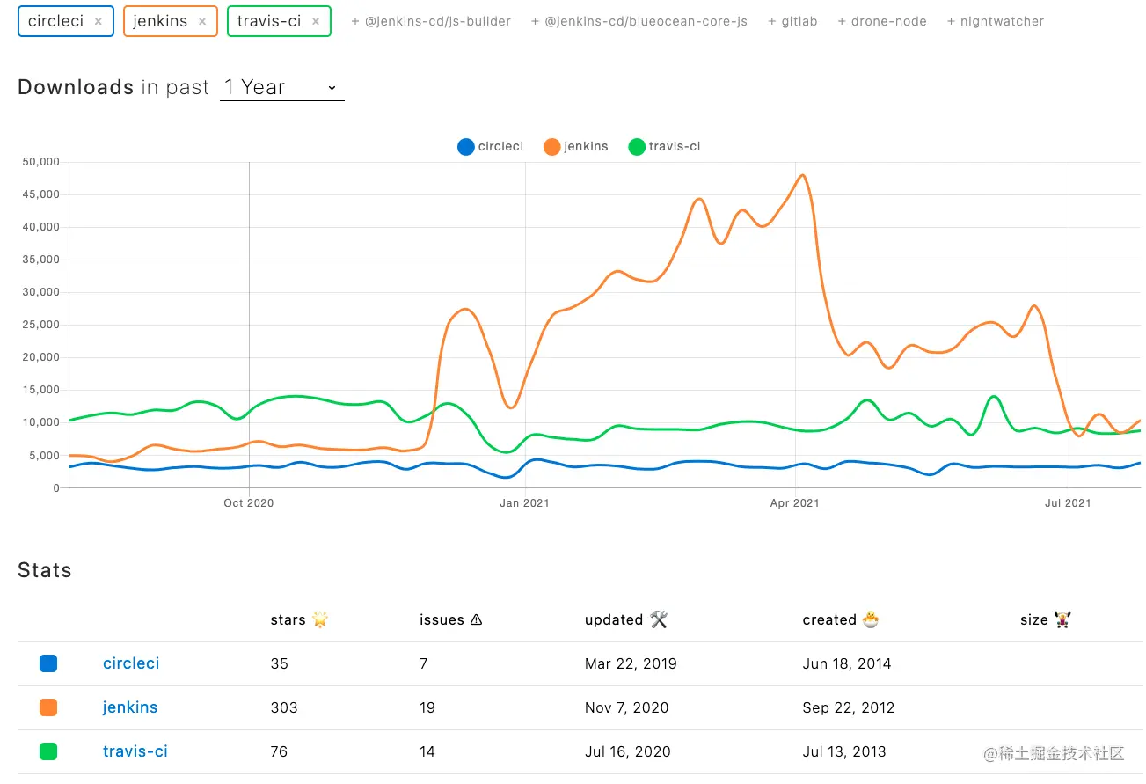Toggle travis-ci series in chart legend

coord(665,147)
